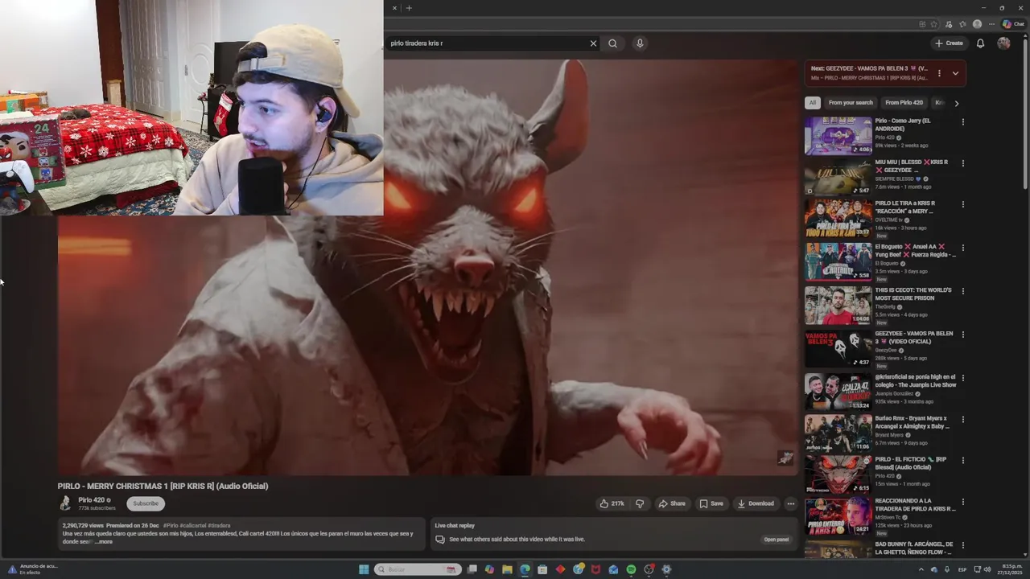
Task: Open the Copilot Chat button
Action: [1013, 24]
